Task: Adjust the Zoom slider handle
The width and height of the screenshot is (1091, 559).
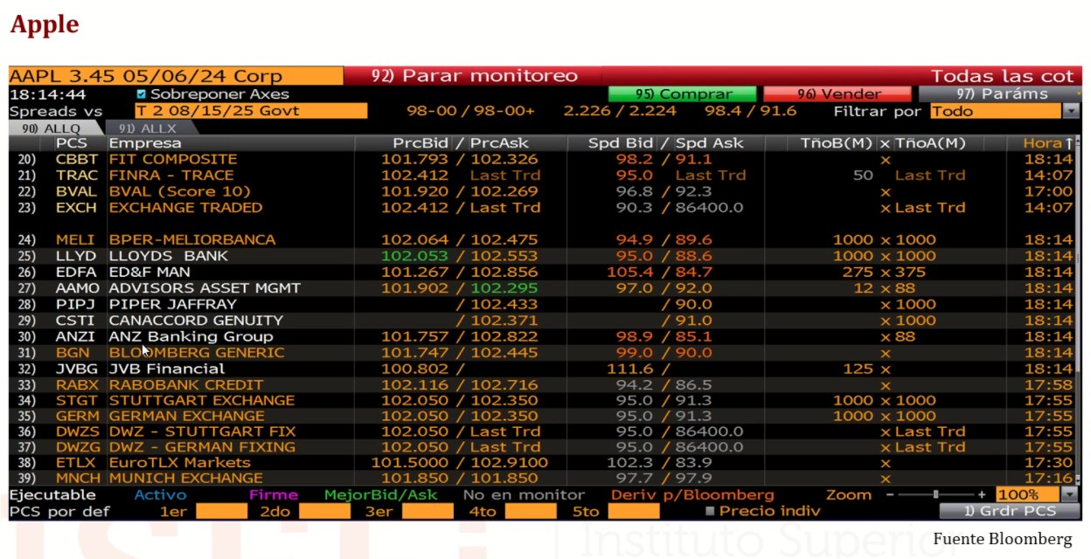Action: [x=935, y=494]
